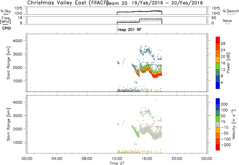Click the '12:00' time axis label
Viewport: 239px width, 165px height.
117,159
